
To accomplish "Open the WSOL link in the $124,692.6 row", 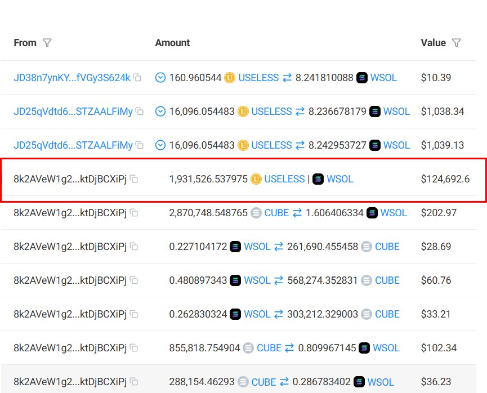I will tap(340, 179).
